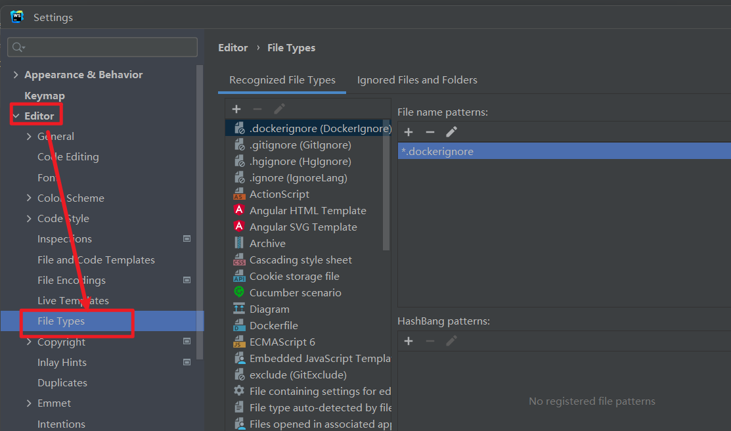Click the Editor breadcrumb link

[x=233, y=47]
